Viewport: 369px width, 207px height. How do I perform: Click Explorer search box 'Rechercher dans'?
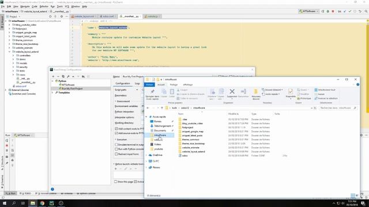click(338, 108)
